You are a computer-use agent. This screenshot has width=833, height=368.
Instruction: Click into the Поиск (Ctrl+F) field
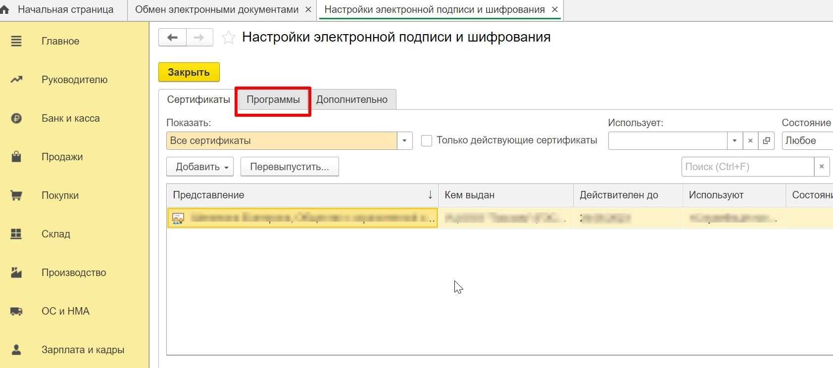pyautogui.click(x=747, y=167)
